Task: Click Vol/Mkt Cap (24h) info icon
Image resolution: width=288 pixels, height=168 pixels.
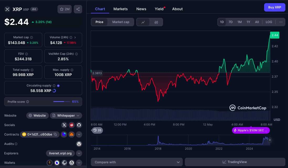Action: click(x=76, y=54)
